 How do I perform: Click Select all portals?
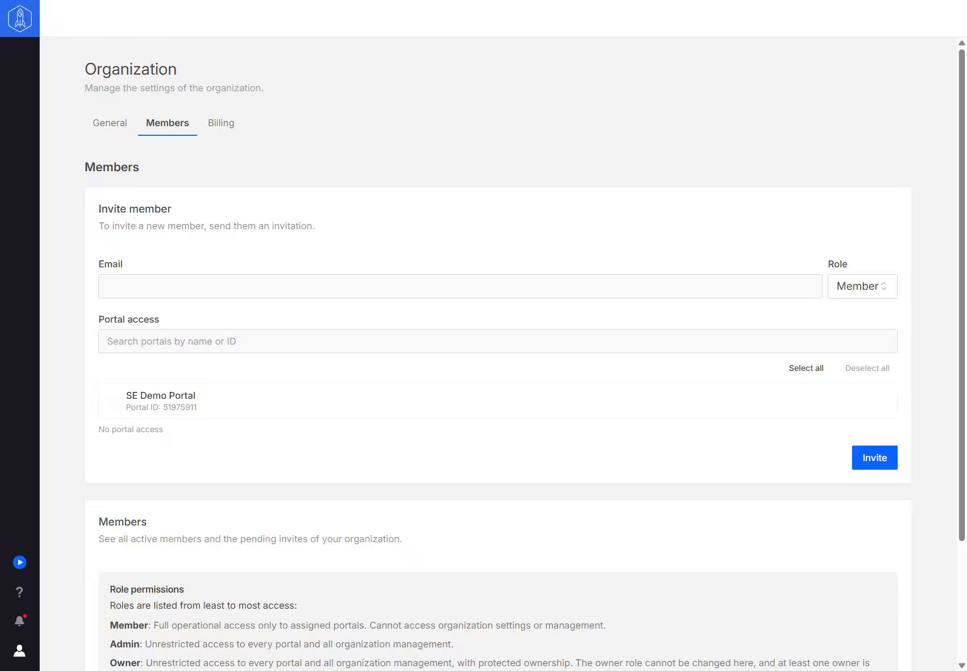point(806,368)
